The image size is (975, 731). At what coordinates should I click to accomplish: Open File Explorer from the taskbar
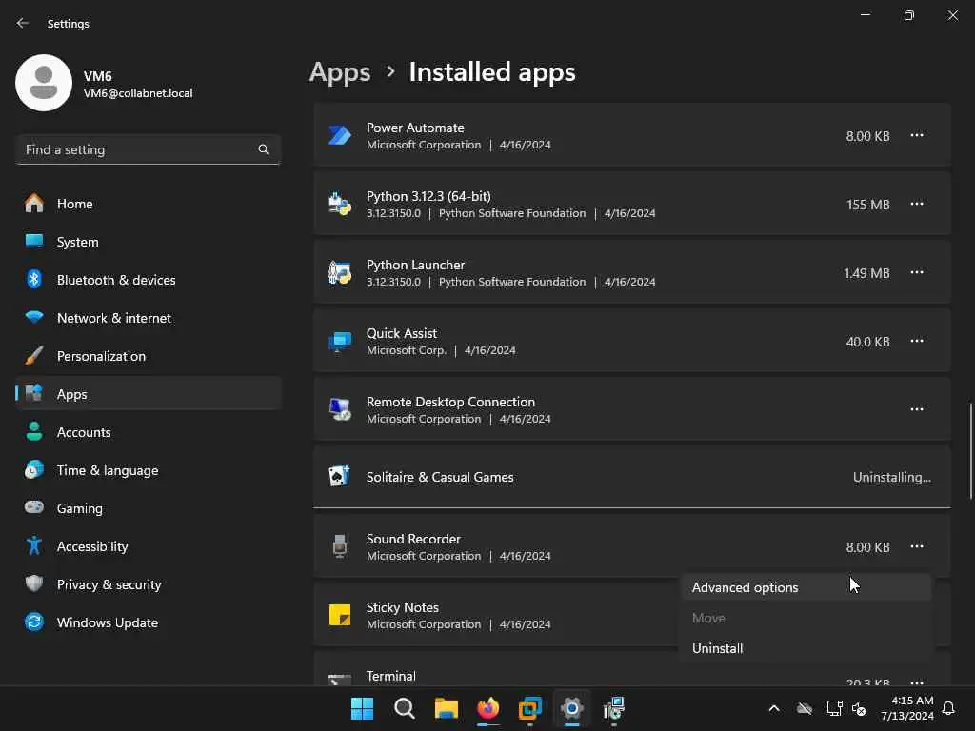coord(446,708)
